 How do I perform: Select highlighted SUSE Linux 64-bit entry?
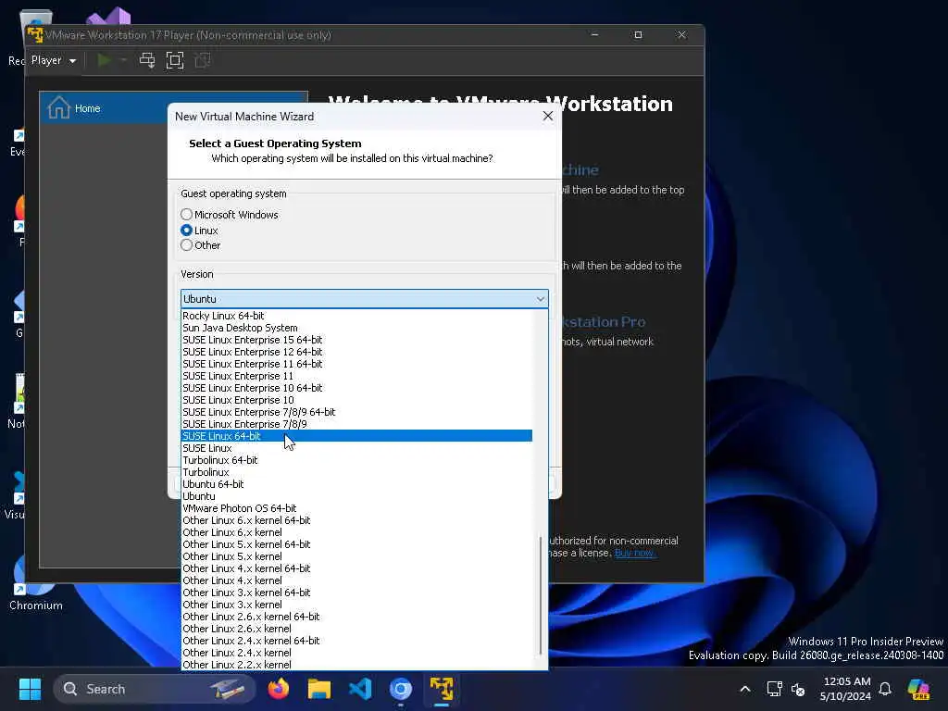[356, 436]
